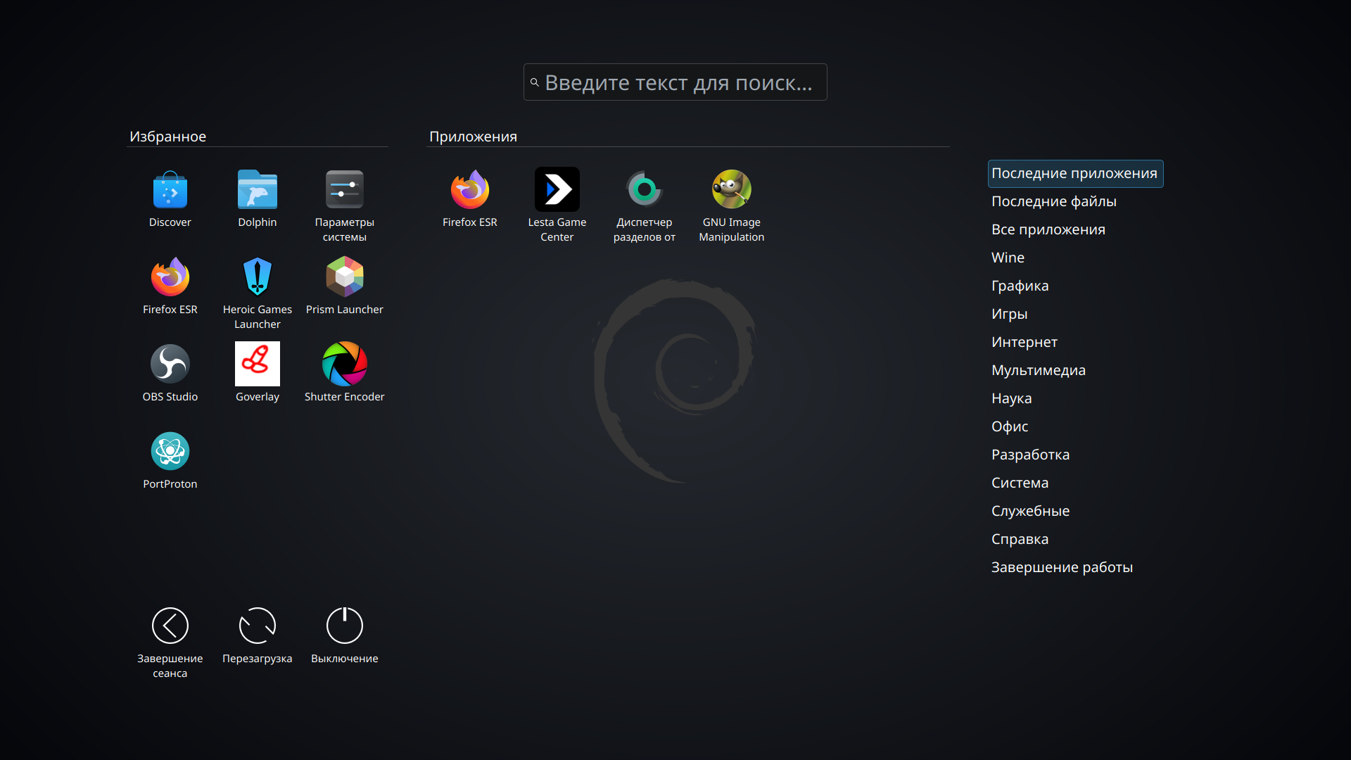
Task: Select the Игры category
Action: click(x=1010, y=314)
